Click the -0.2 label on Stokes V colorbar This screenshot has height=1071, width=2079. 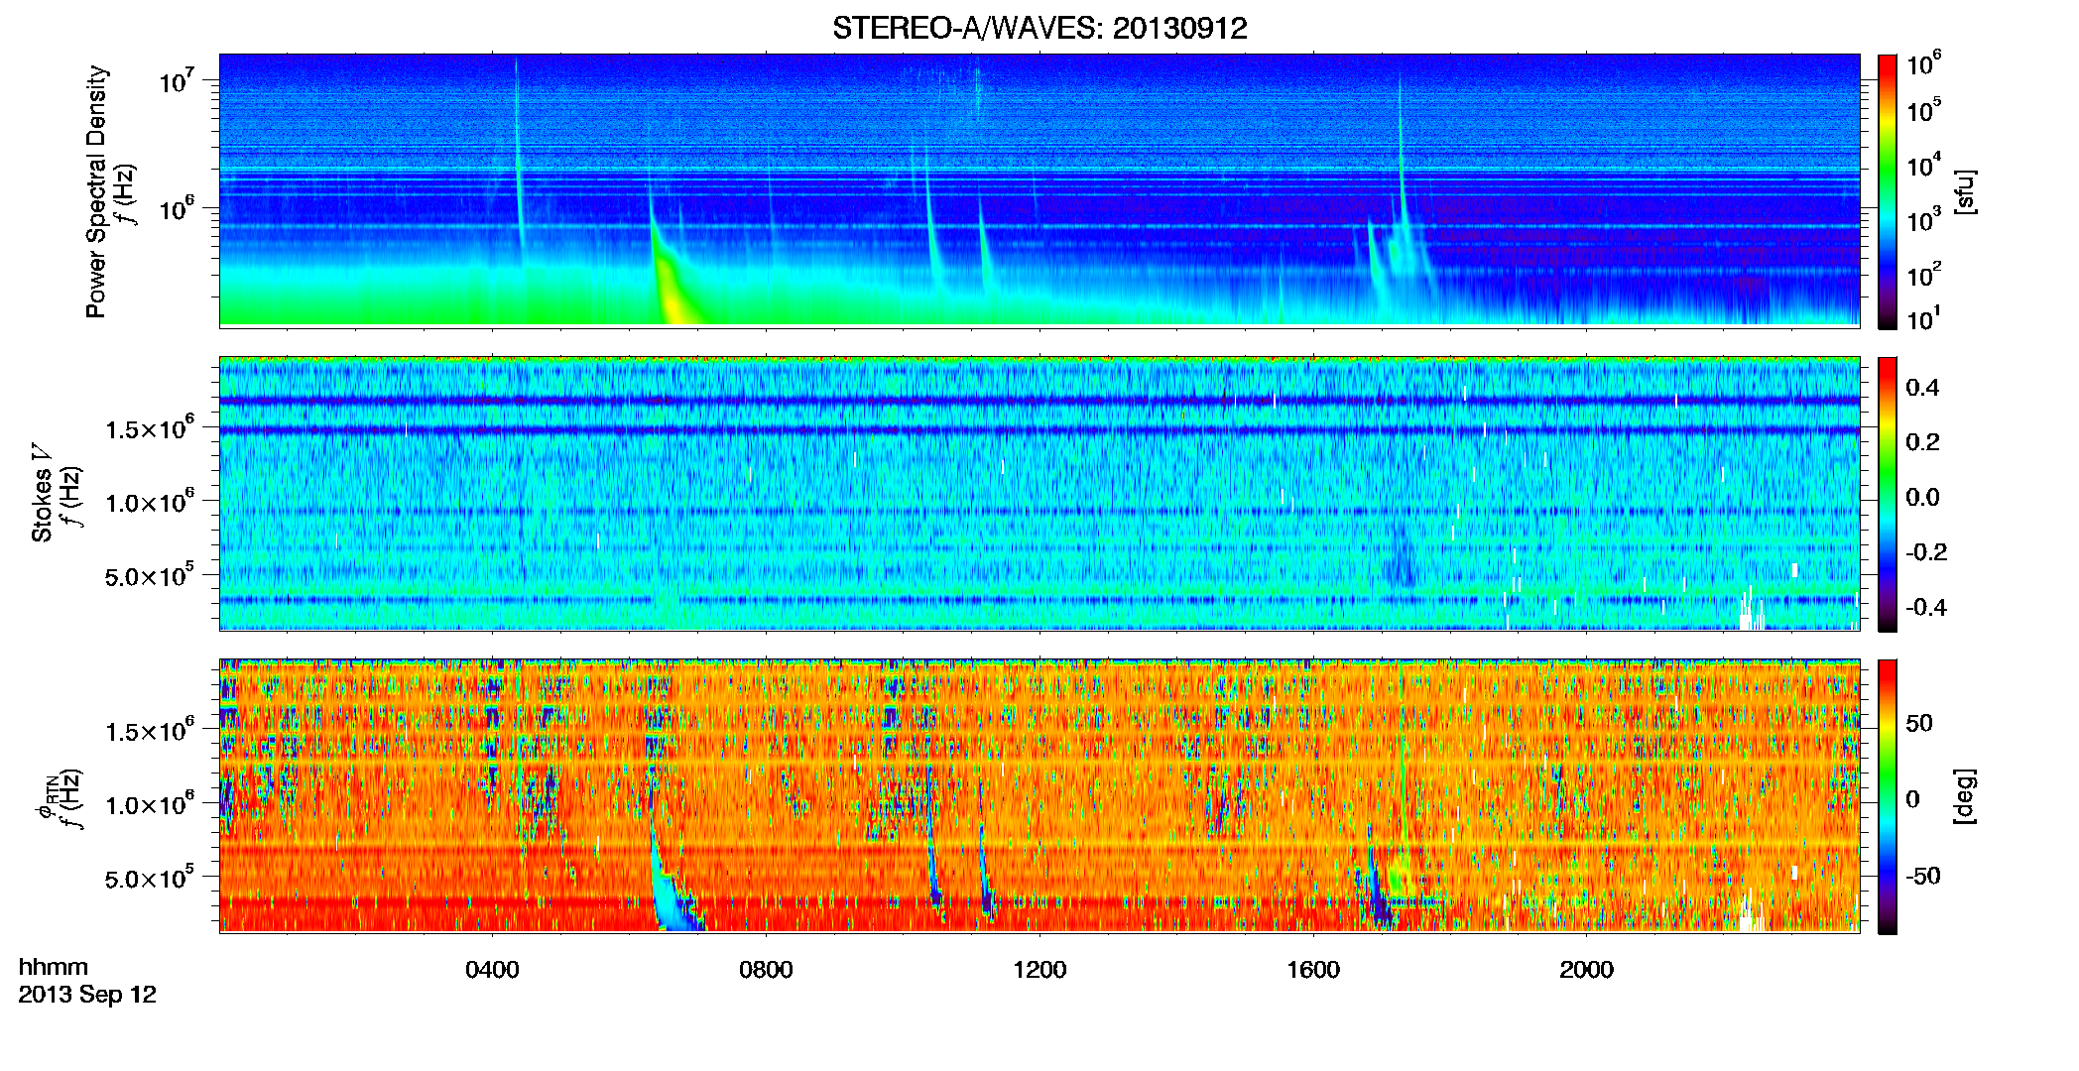1926,552
